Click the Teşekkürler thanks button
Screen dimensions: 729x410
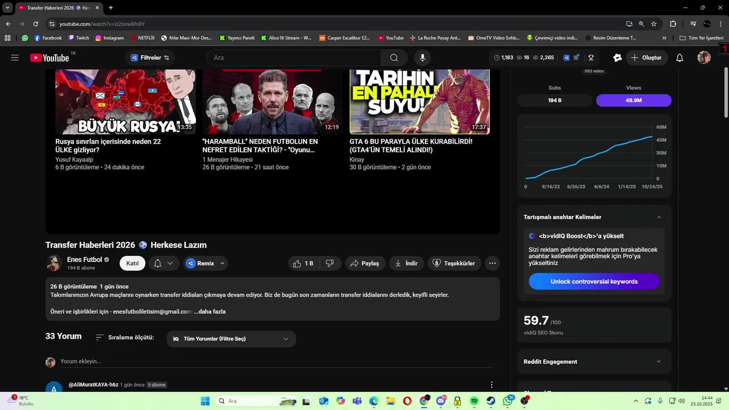(454, 263)
